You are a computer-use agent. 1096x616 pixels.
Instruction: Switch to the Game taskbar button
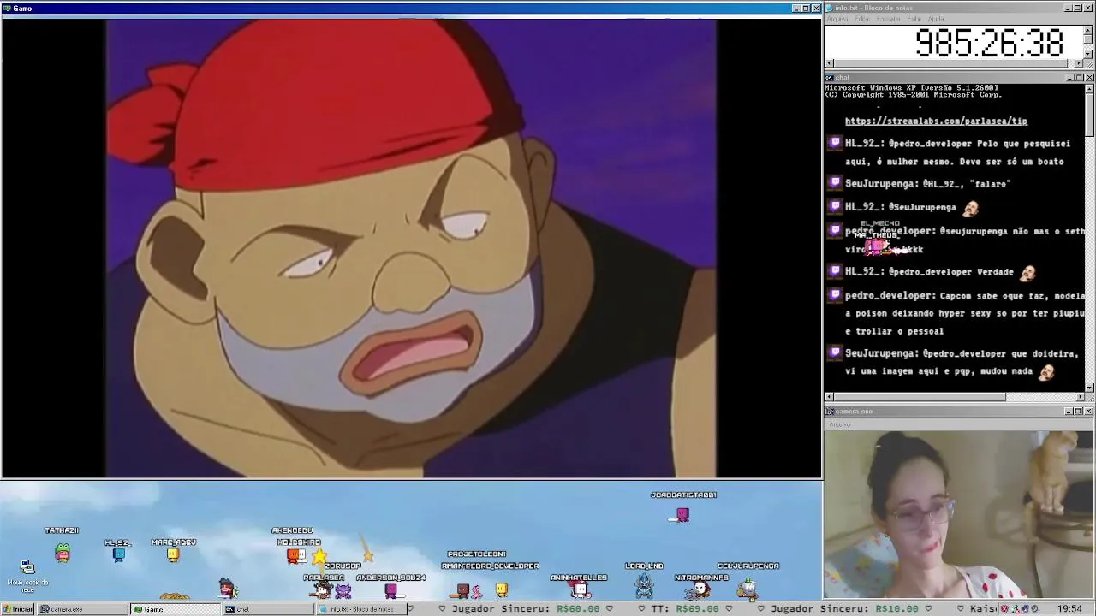click(x=176, y=609)
